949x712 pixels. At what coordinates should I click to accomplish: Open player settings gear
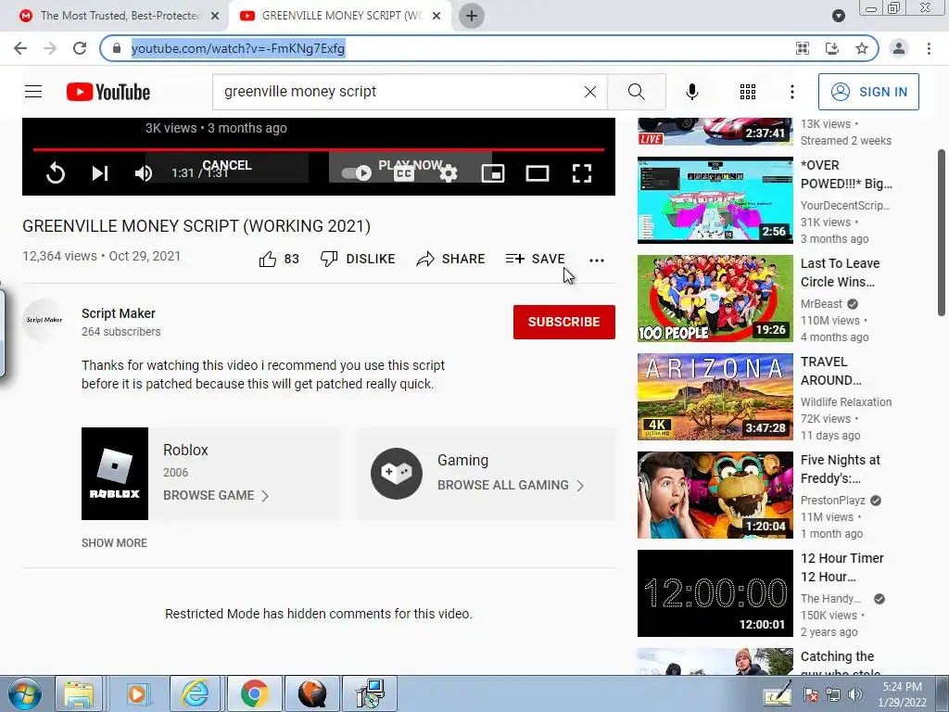pyautogui.click(x=448, y=173)
